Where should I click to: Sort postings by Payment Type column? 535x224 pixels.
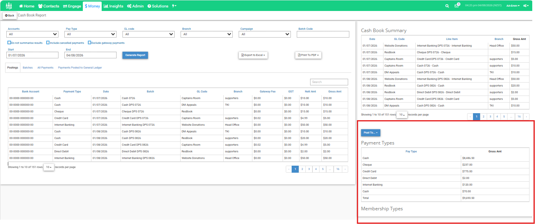point(72,92)
